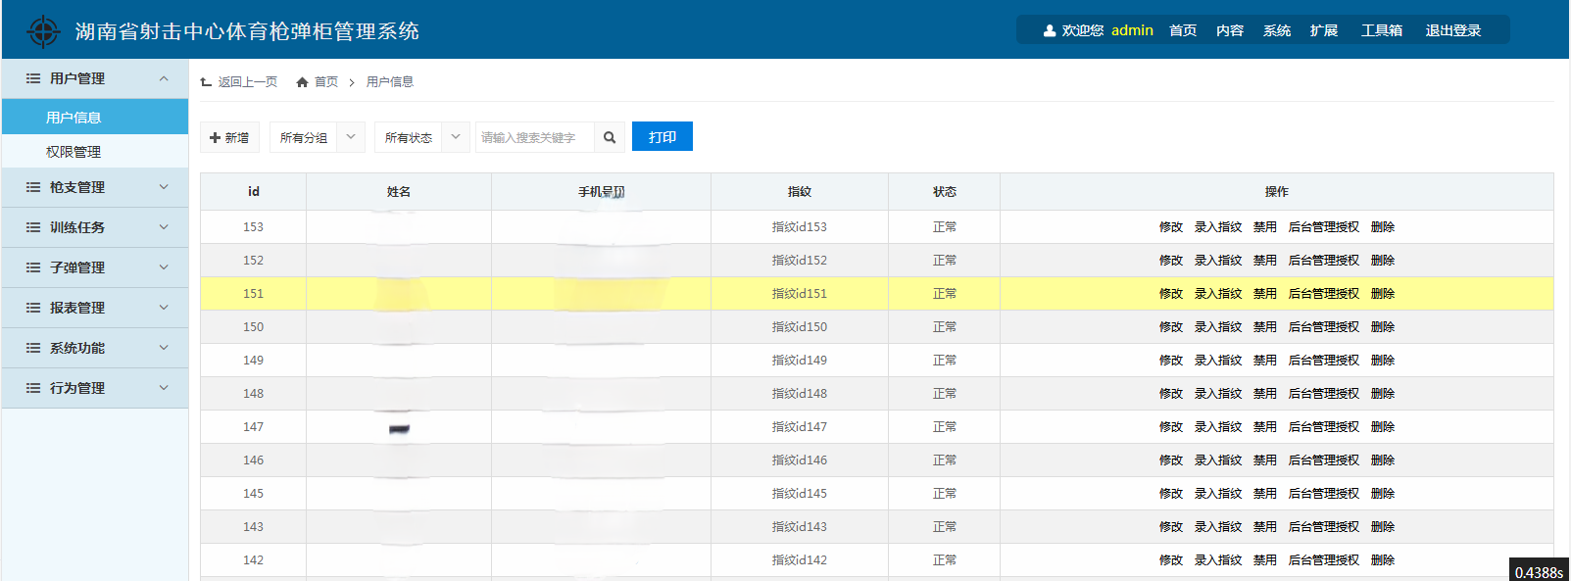Open 系统 in top navigation

tap(1277, 30)
